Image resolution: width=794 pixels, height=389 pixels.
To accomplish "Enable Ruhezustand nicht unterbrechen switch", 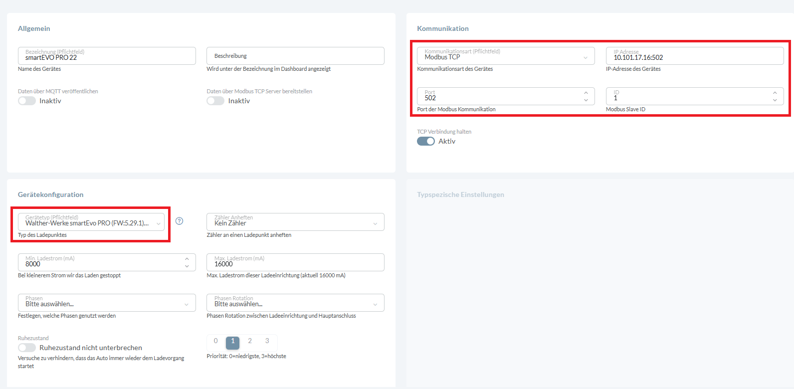I will coord(27,348).
